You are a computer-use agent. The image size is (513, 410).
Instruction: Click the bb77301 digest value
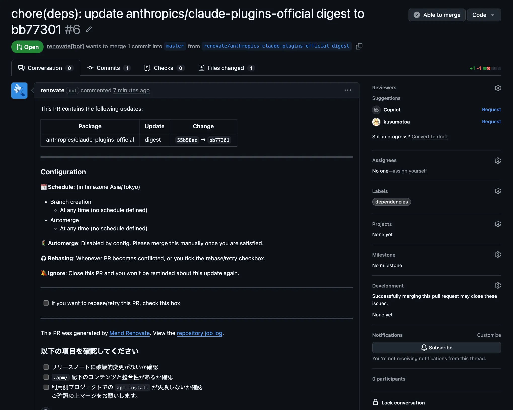219,140
